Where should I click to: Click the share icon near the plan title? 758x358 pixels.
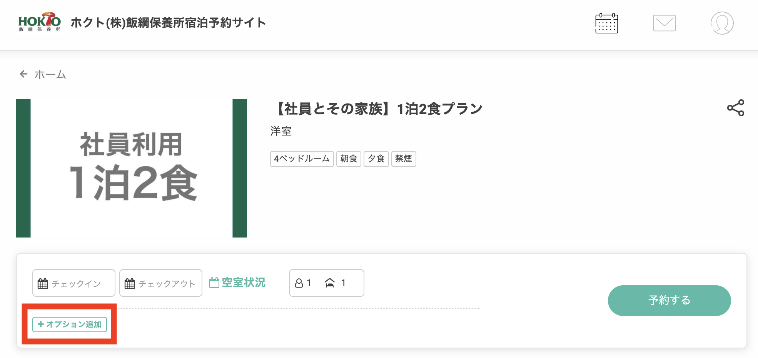tap(736, 108)
